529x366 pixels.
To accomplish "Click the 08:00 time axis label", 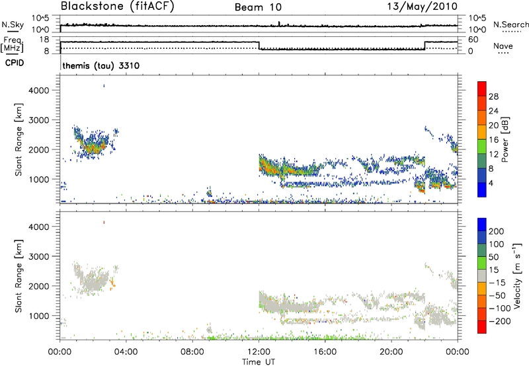I will click(192, 352).
